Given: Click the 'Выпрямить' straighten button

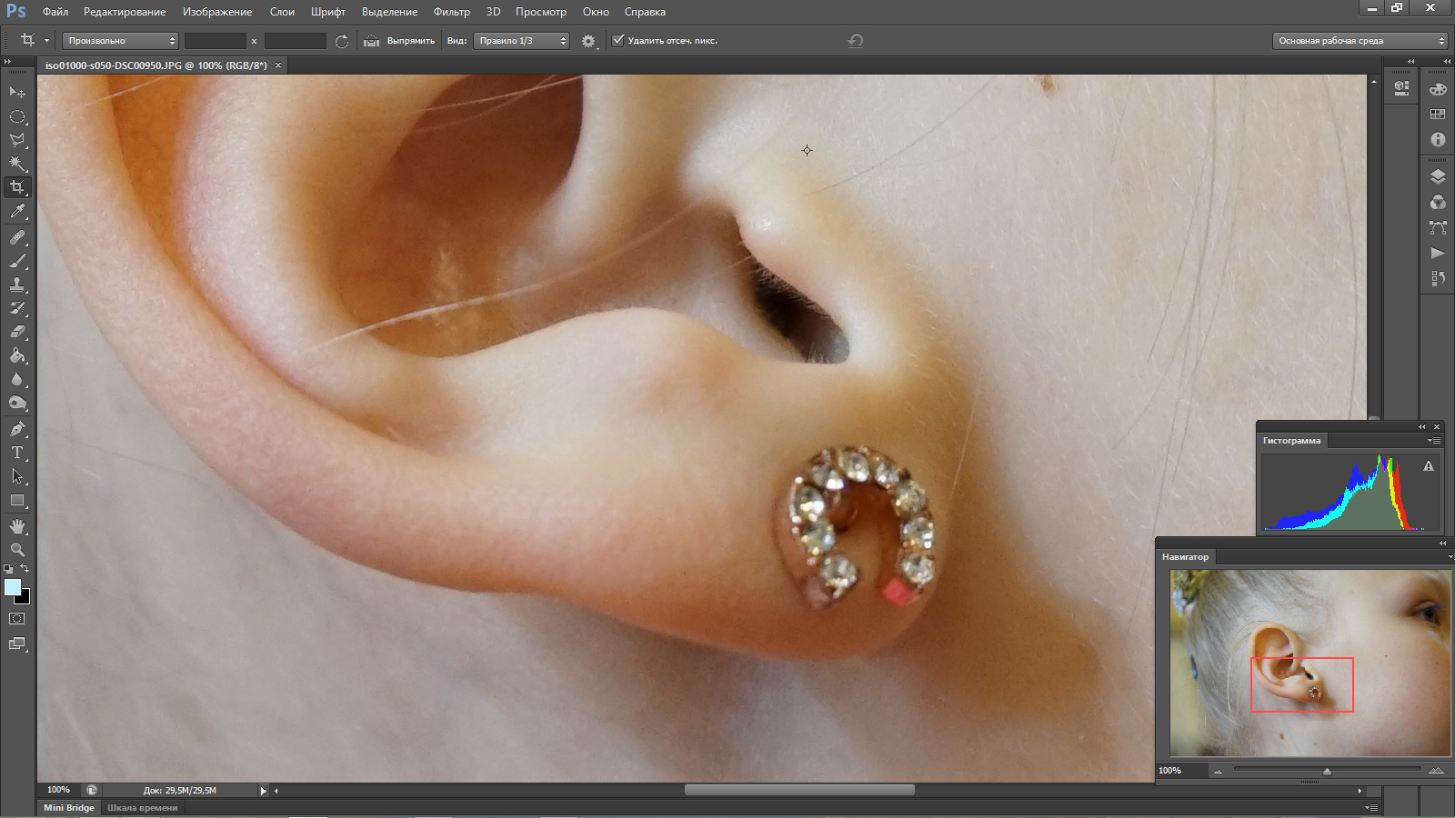Looking at the screenshot, I should pos(400,41).
